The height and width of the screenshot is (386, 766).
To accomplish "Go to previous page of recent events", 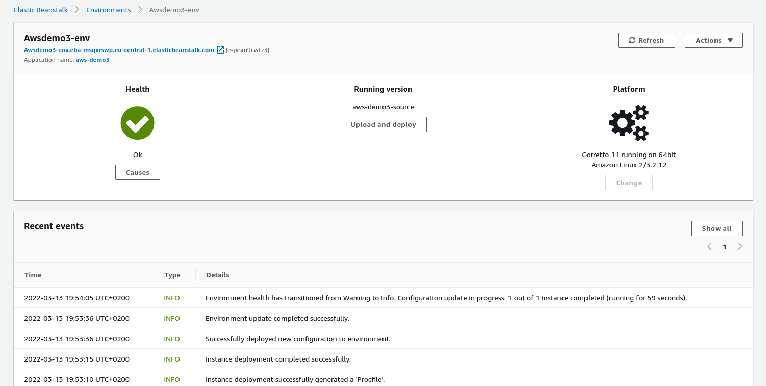I will pos(709,247).
